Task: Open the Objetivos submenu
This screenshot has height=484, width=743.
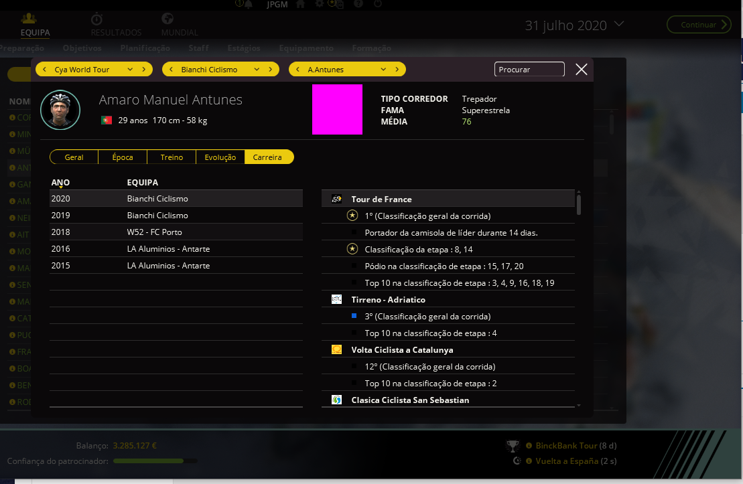Action: pos(82,48)
